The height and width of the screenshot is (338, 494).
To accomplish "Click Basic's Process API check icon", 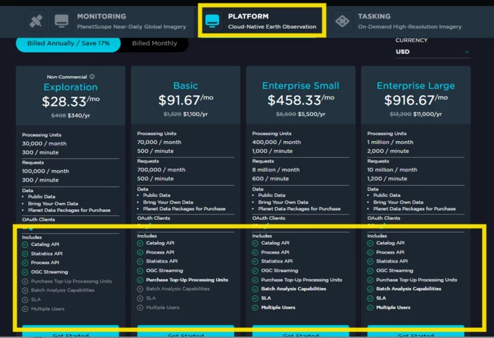I will click(140, 252).
